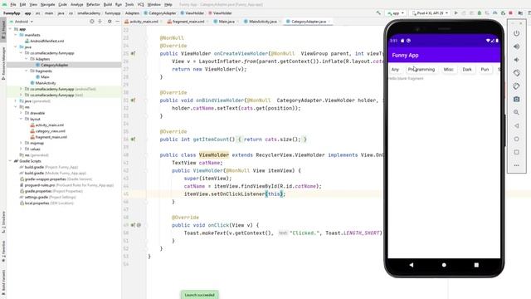Open the Navigate menu
Image resolution: width=531 pixels, height=299 pixels.
pos(48,4)
